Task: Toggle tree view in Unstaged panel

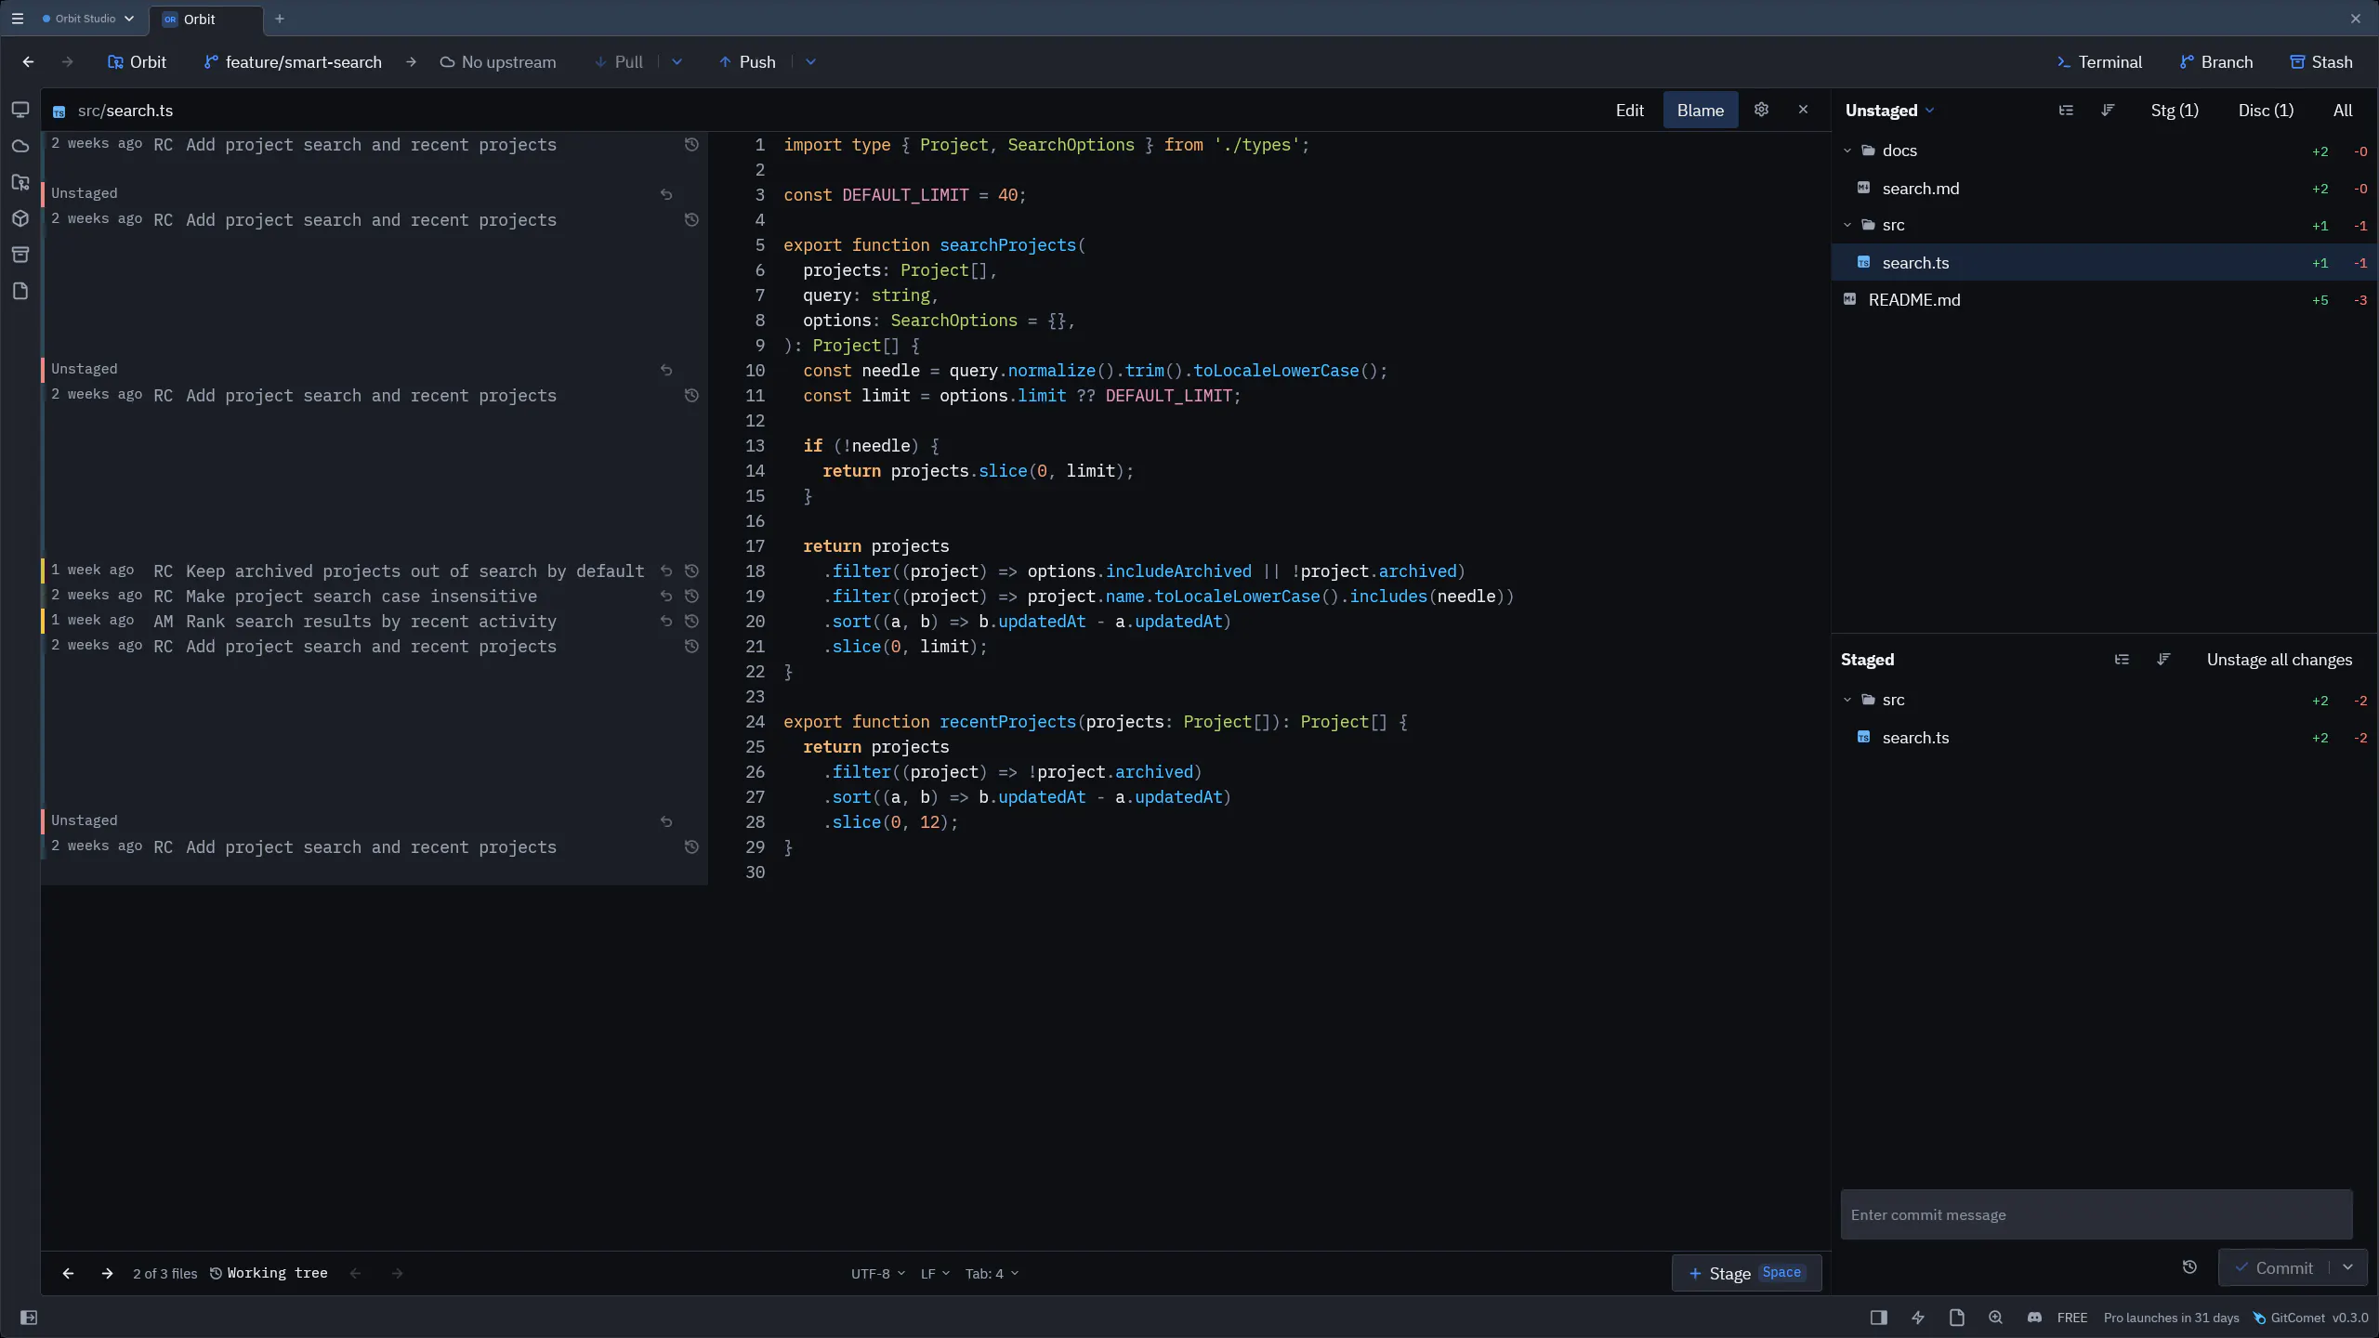Action: [x=2066, y=110]
